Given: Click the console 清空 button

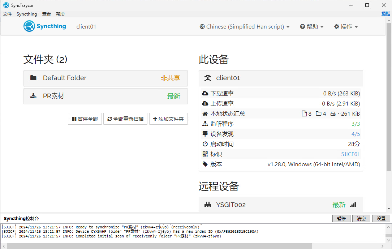Looking at the screenshot, I should tap(361, 219).
